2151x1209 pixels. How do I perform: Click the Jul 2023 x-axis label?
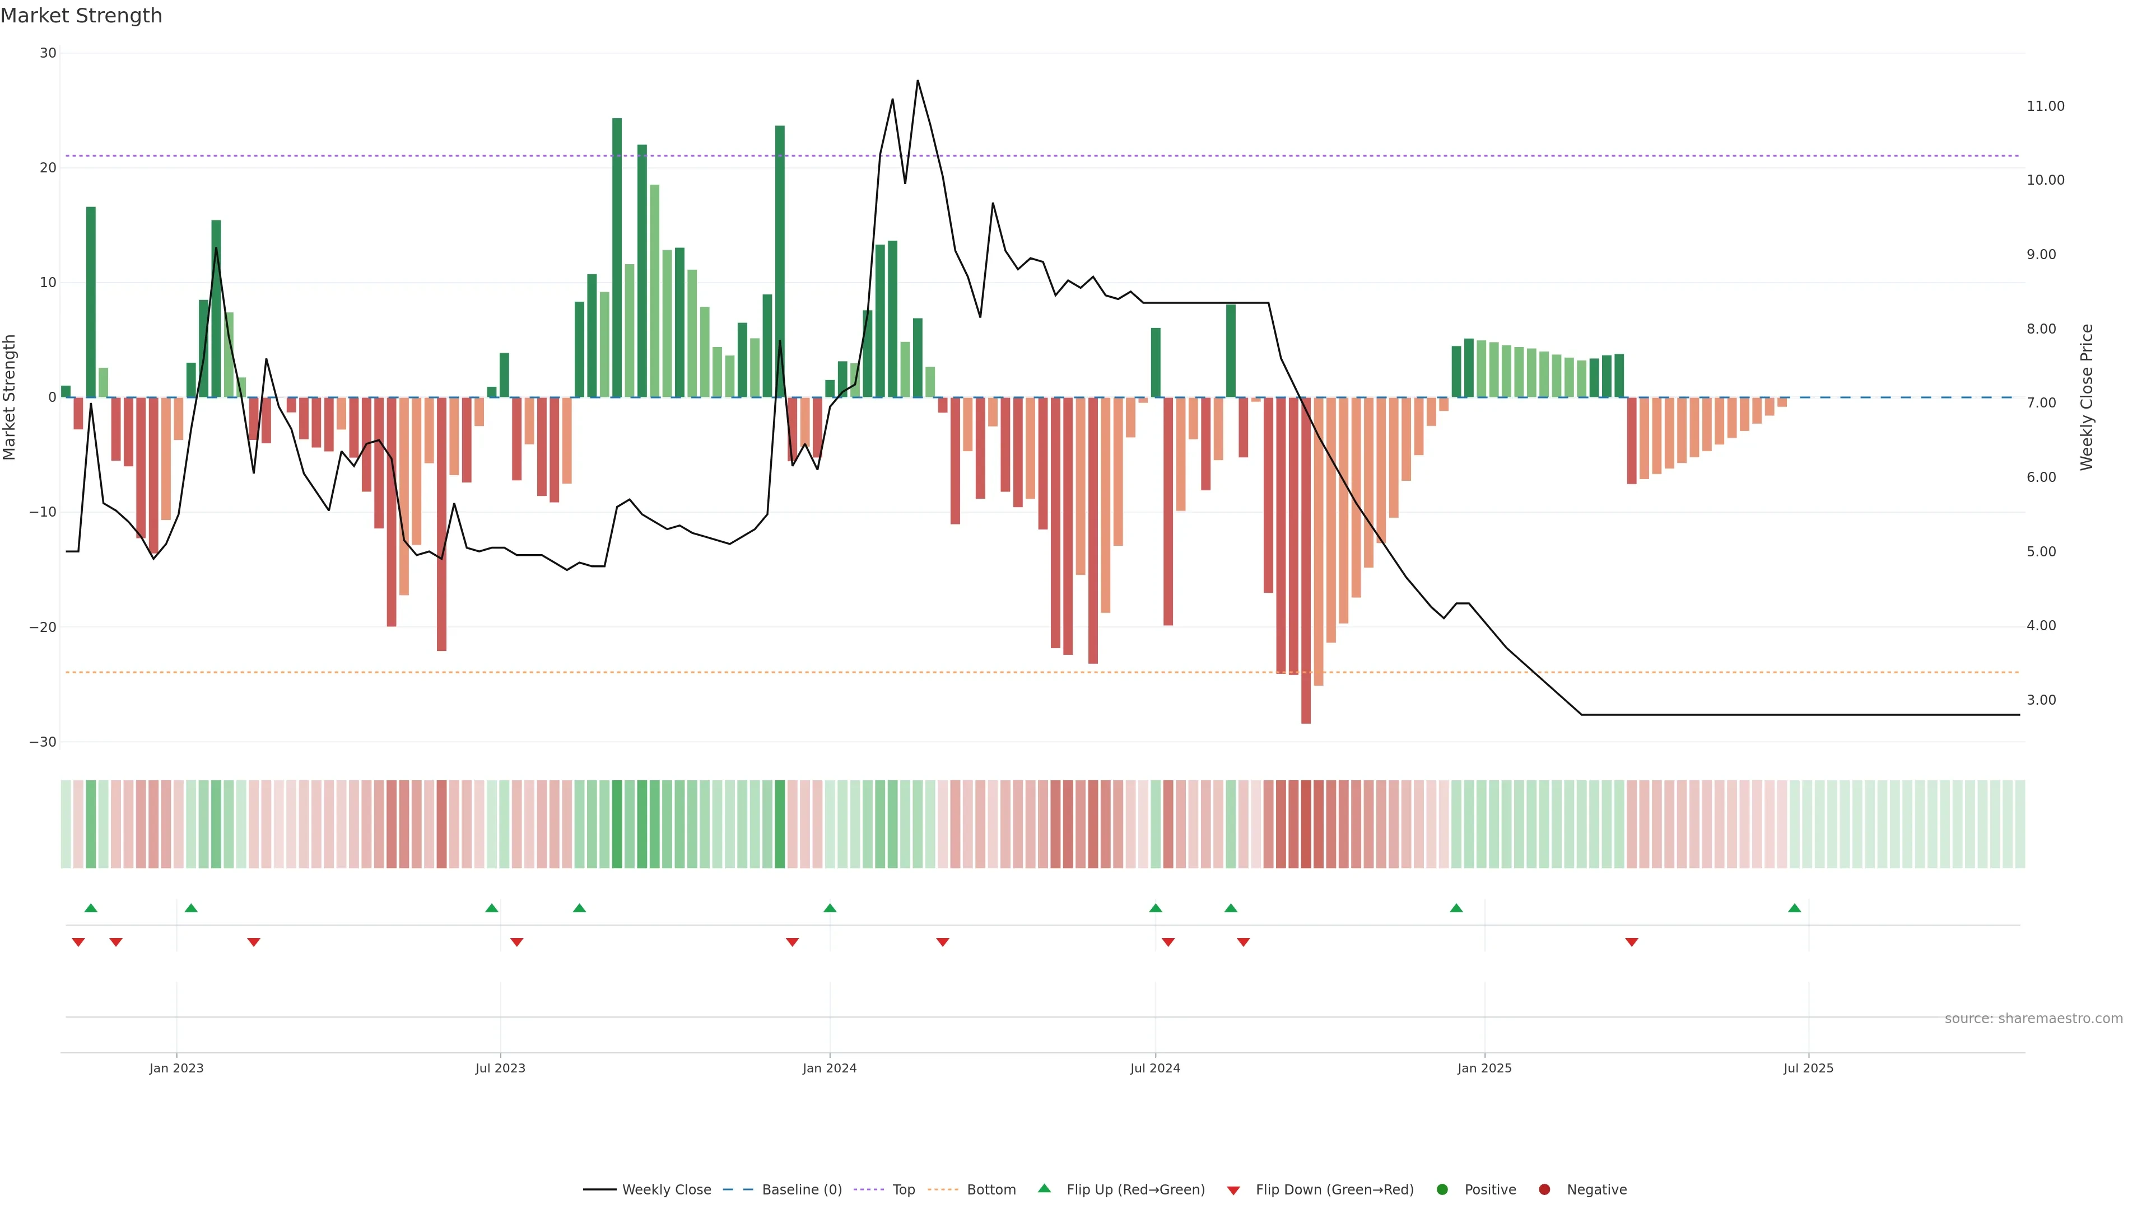[500, 1068]
